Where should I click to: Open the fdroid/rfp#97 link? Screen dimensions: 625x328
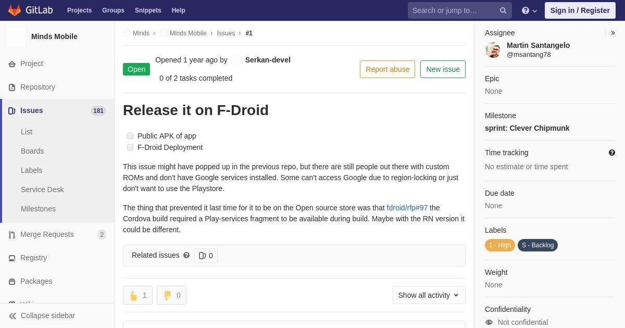[x=407, y=208]
